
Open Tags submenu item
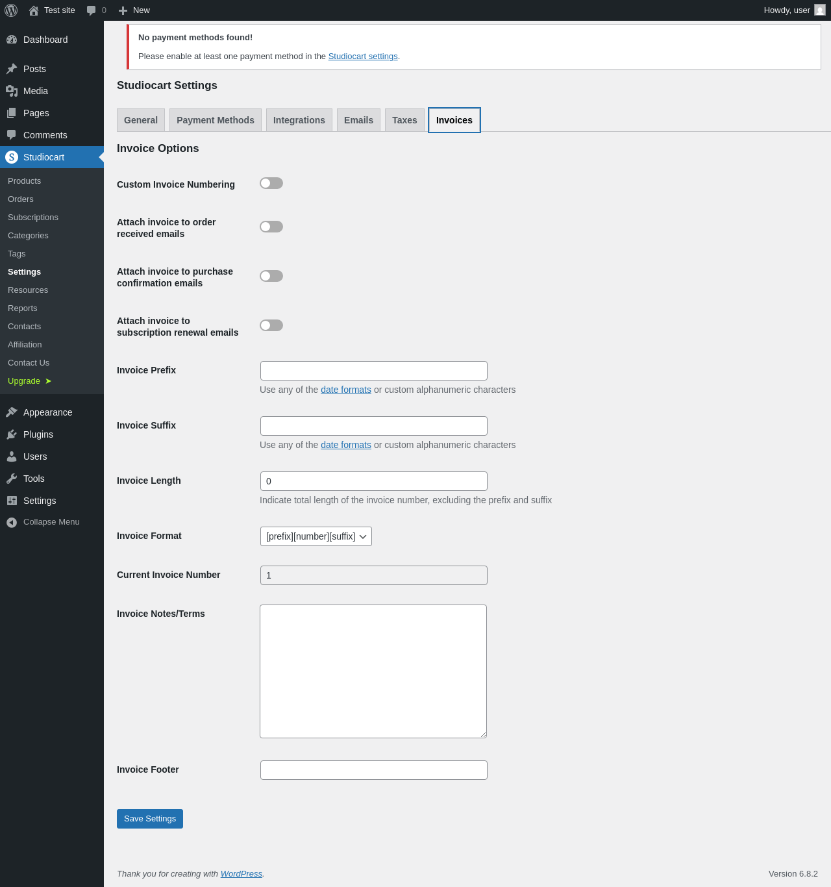(52, 254)
